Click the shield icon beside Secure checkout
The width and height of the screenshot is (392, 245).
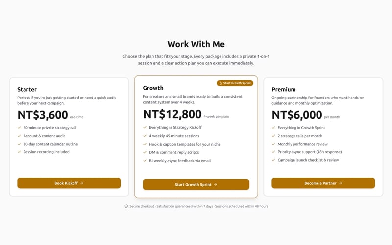click(126, 206)
